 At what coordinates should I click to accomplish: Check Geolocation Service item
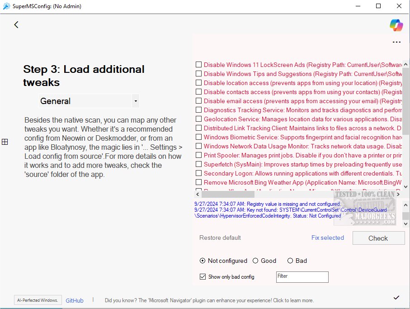199,119
